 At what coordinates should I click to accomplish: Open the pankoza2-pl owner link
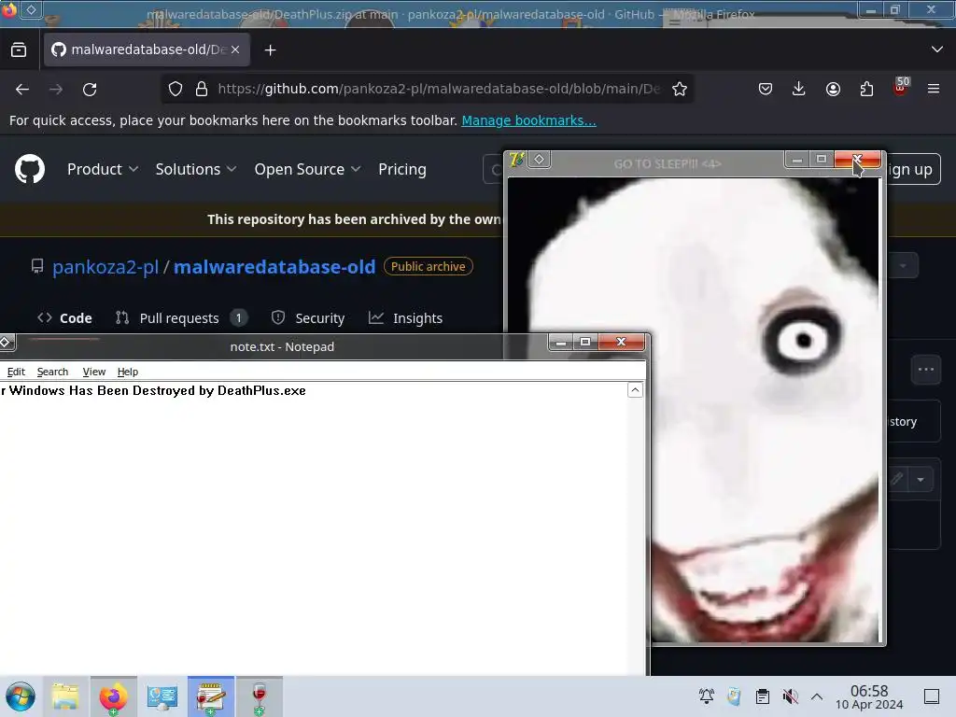(105, 266)
